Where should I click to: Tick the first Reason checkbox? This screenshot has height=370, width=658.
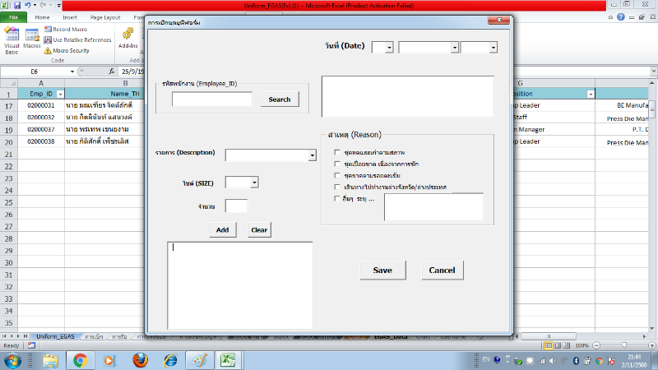pos(336,152)
